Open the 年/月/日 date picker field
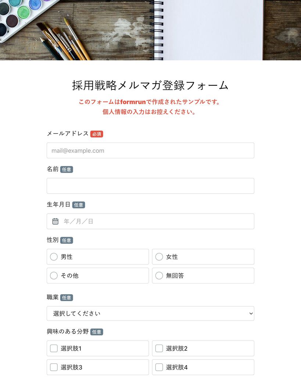 [x=151, y=221]
